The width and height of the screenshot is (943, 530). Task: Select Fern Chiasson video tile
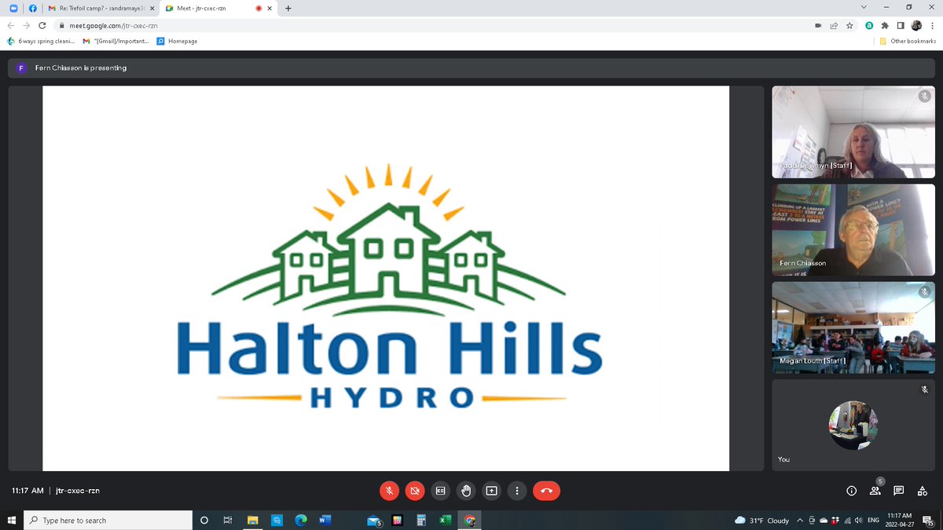(853, 229)
